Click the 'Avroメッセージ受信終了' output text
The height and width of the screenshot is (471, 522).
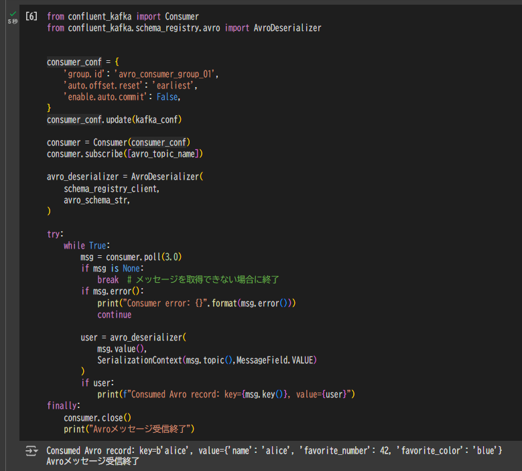click(x=93, y=462)
